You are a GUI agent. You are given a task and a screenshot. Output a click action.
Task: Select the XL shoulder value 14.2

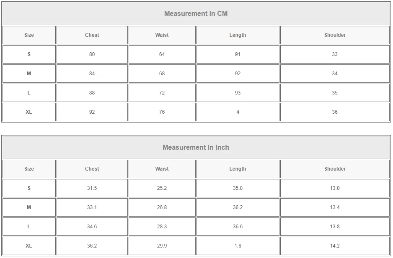pyautogui.click(x=335, y=246)
